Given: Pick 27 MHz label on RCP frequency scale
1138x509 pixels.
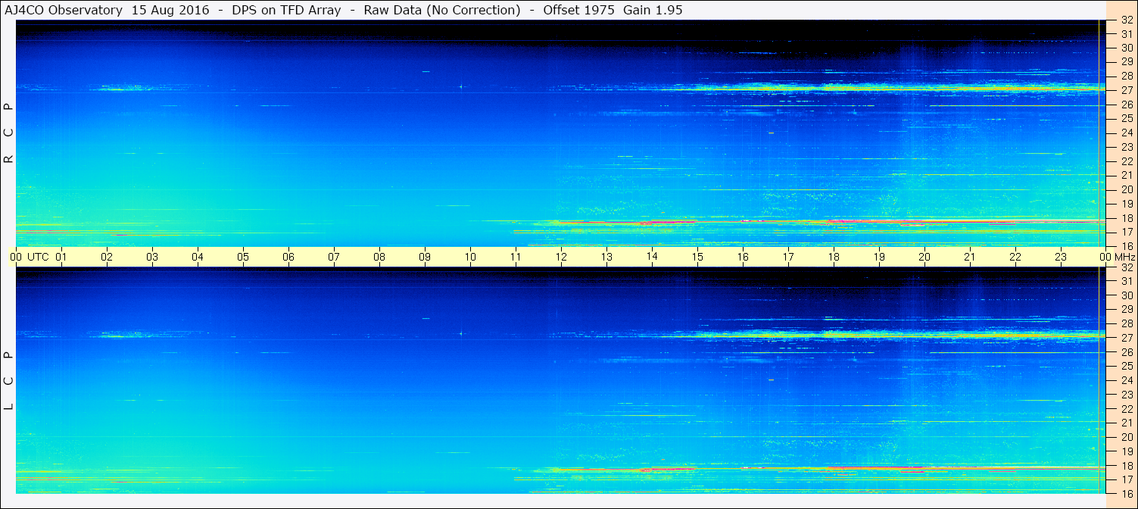Looking at the screenshot, I should pos(1127,90).
